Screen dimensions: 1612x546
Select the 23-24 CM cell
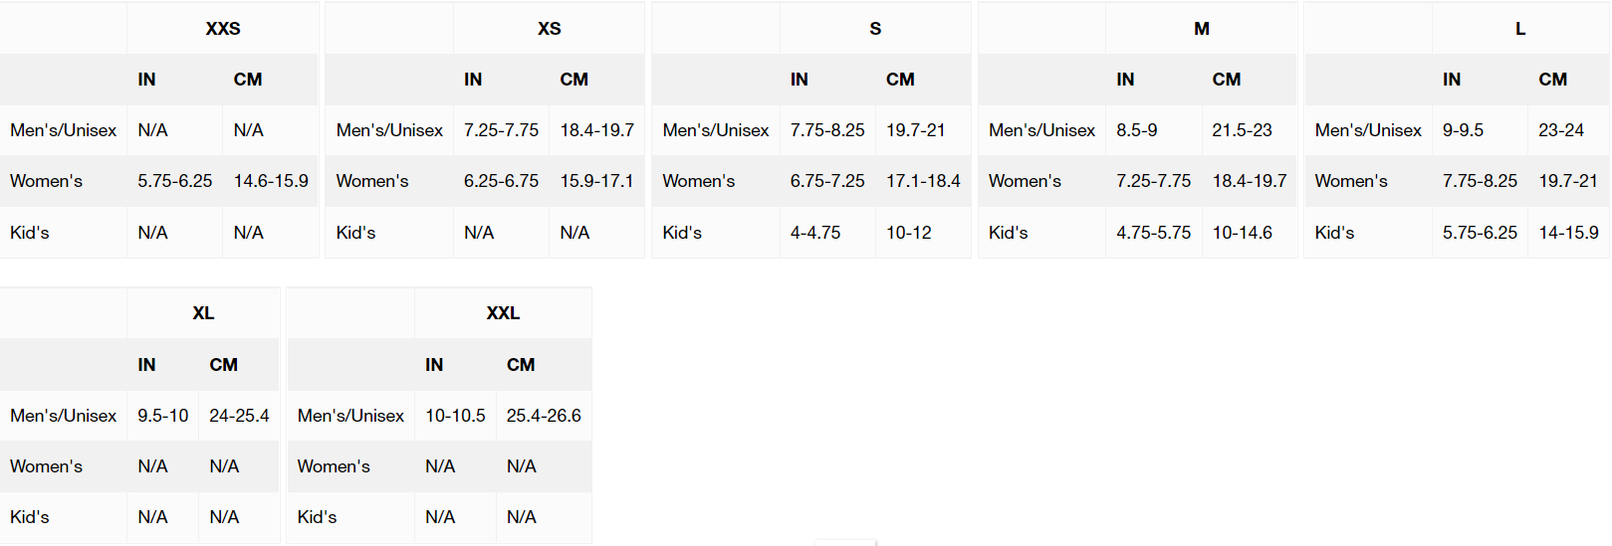[1560, 130]
